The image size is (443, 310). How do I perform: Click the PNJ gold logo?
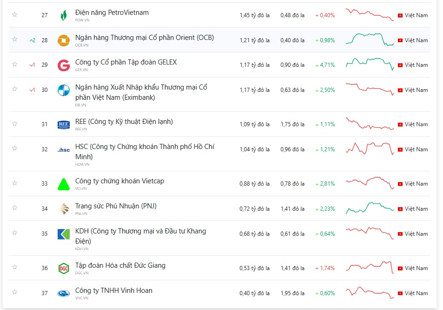(64, 209)
